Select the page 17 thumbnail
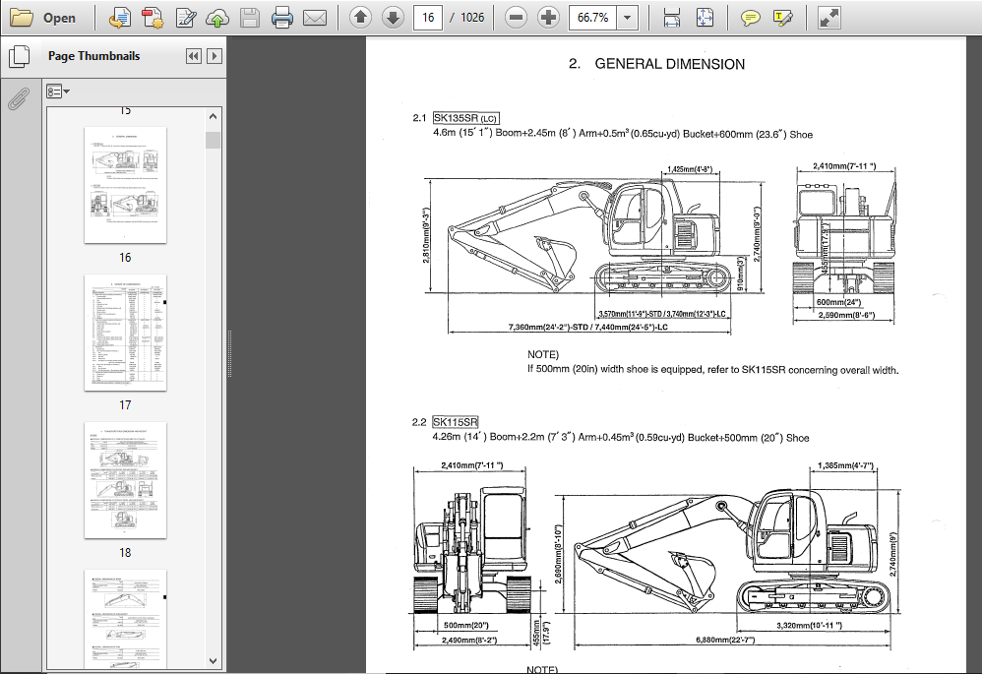 point(125,333)
